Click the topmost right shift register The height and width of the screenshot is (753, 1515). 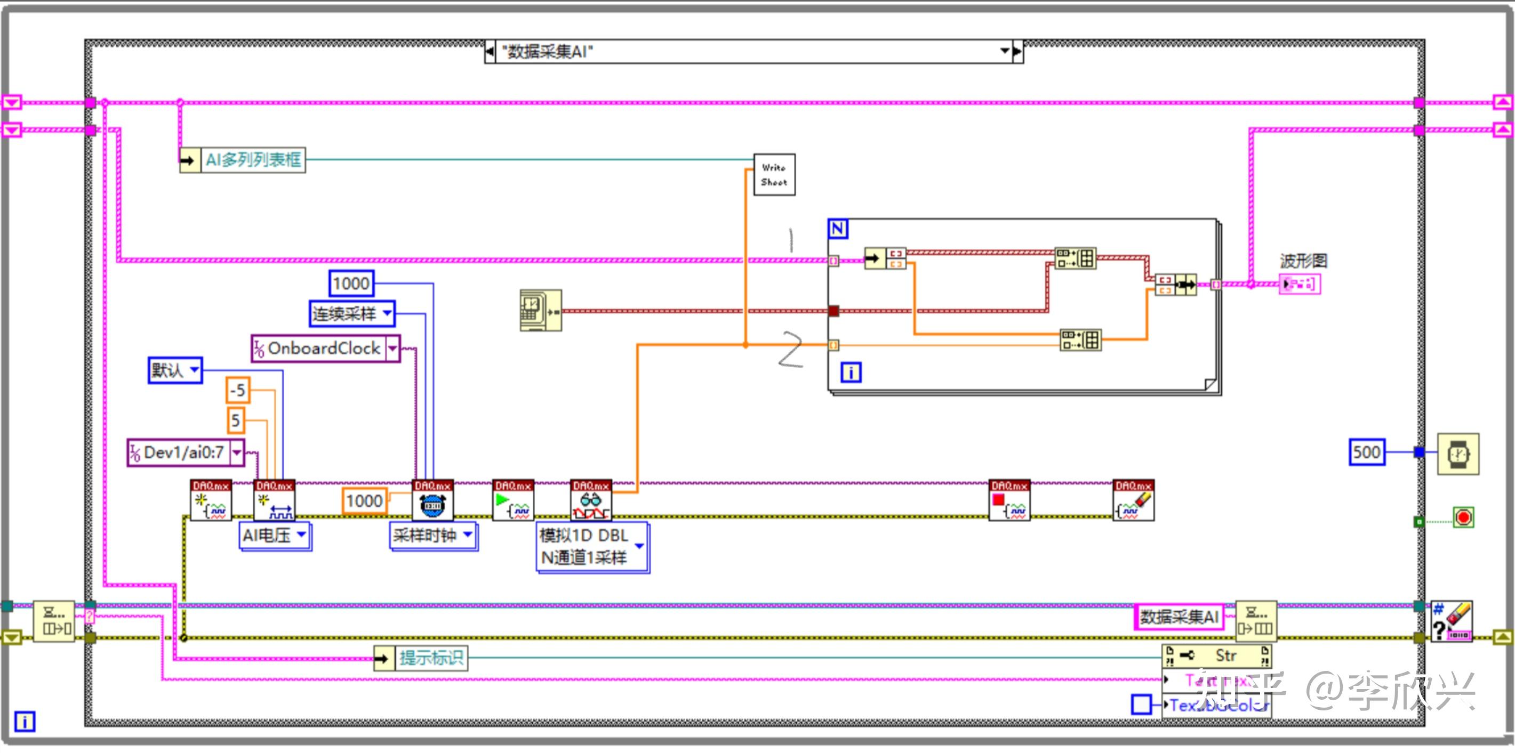point(1503,103)
